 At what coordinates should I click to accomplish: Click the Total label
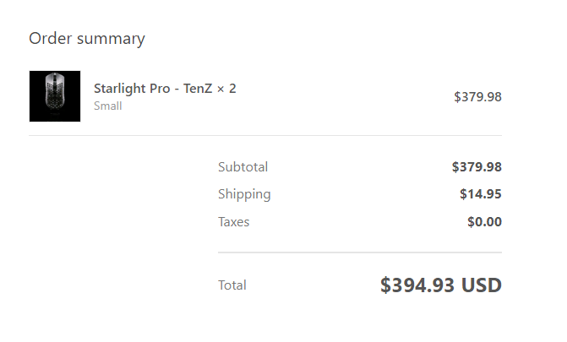click(x=232, y=285)
